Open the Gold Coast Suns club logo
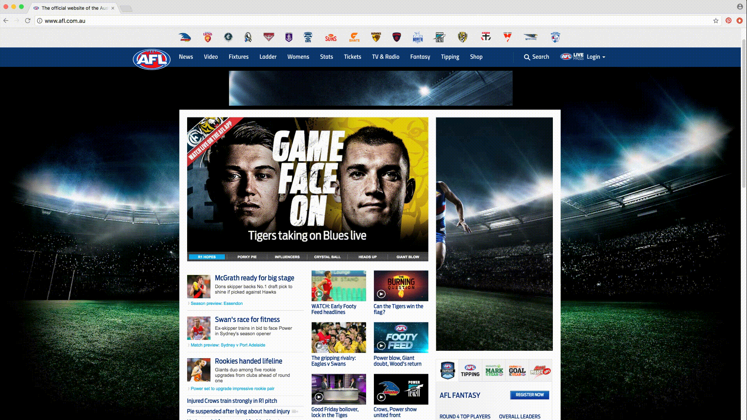This screenshot has width=747, height=420. pyautogui.click(x=331, y=38)
